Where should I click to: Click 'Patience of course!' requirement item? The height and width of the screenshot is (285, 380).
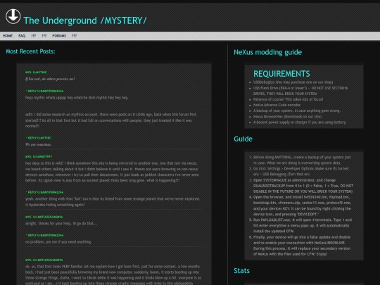coord(288,99)
